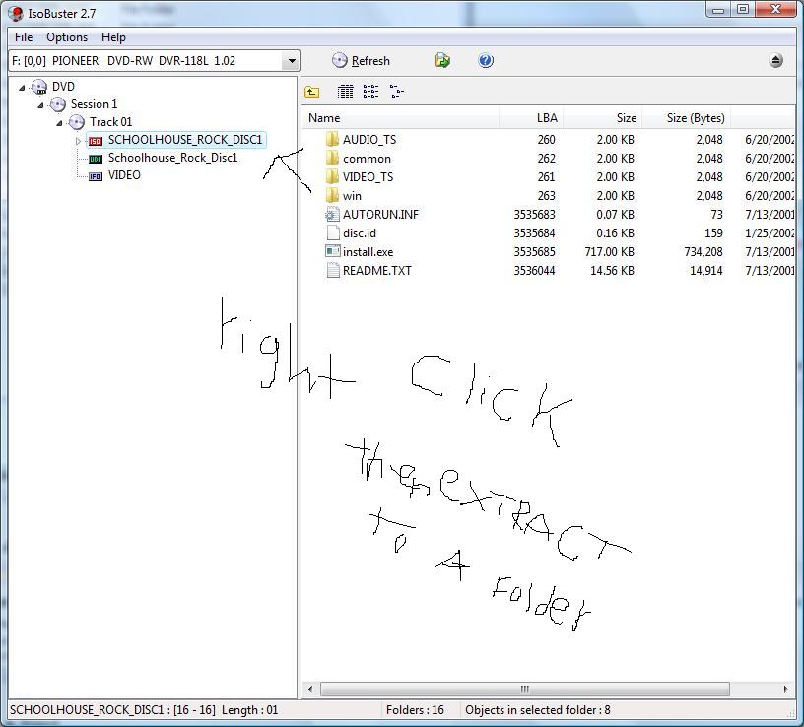Select the VIDEO tree entry
This screenshot has width=804, height=727.
pyautogui.click(x=124, y=175)
